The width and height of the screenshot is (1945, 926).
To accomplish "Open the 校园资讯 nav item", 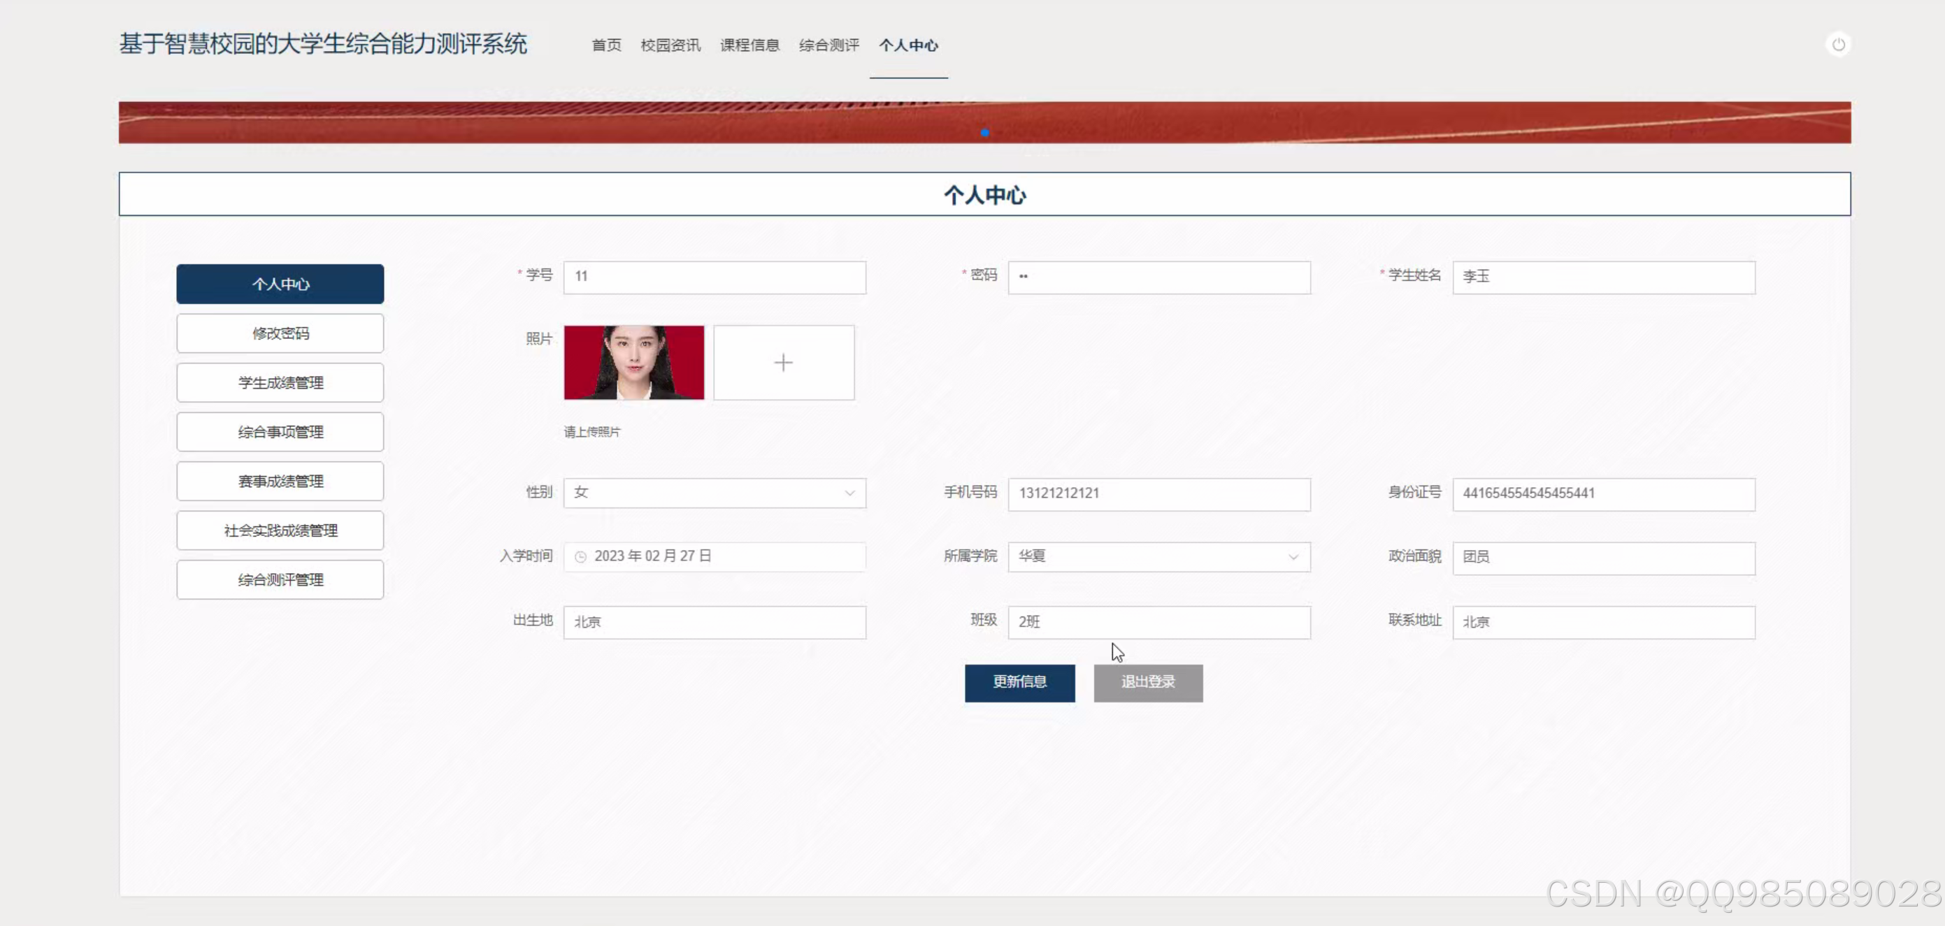I will pyautogui.click(x=670, y=45).
